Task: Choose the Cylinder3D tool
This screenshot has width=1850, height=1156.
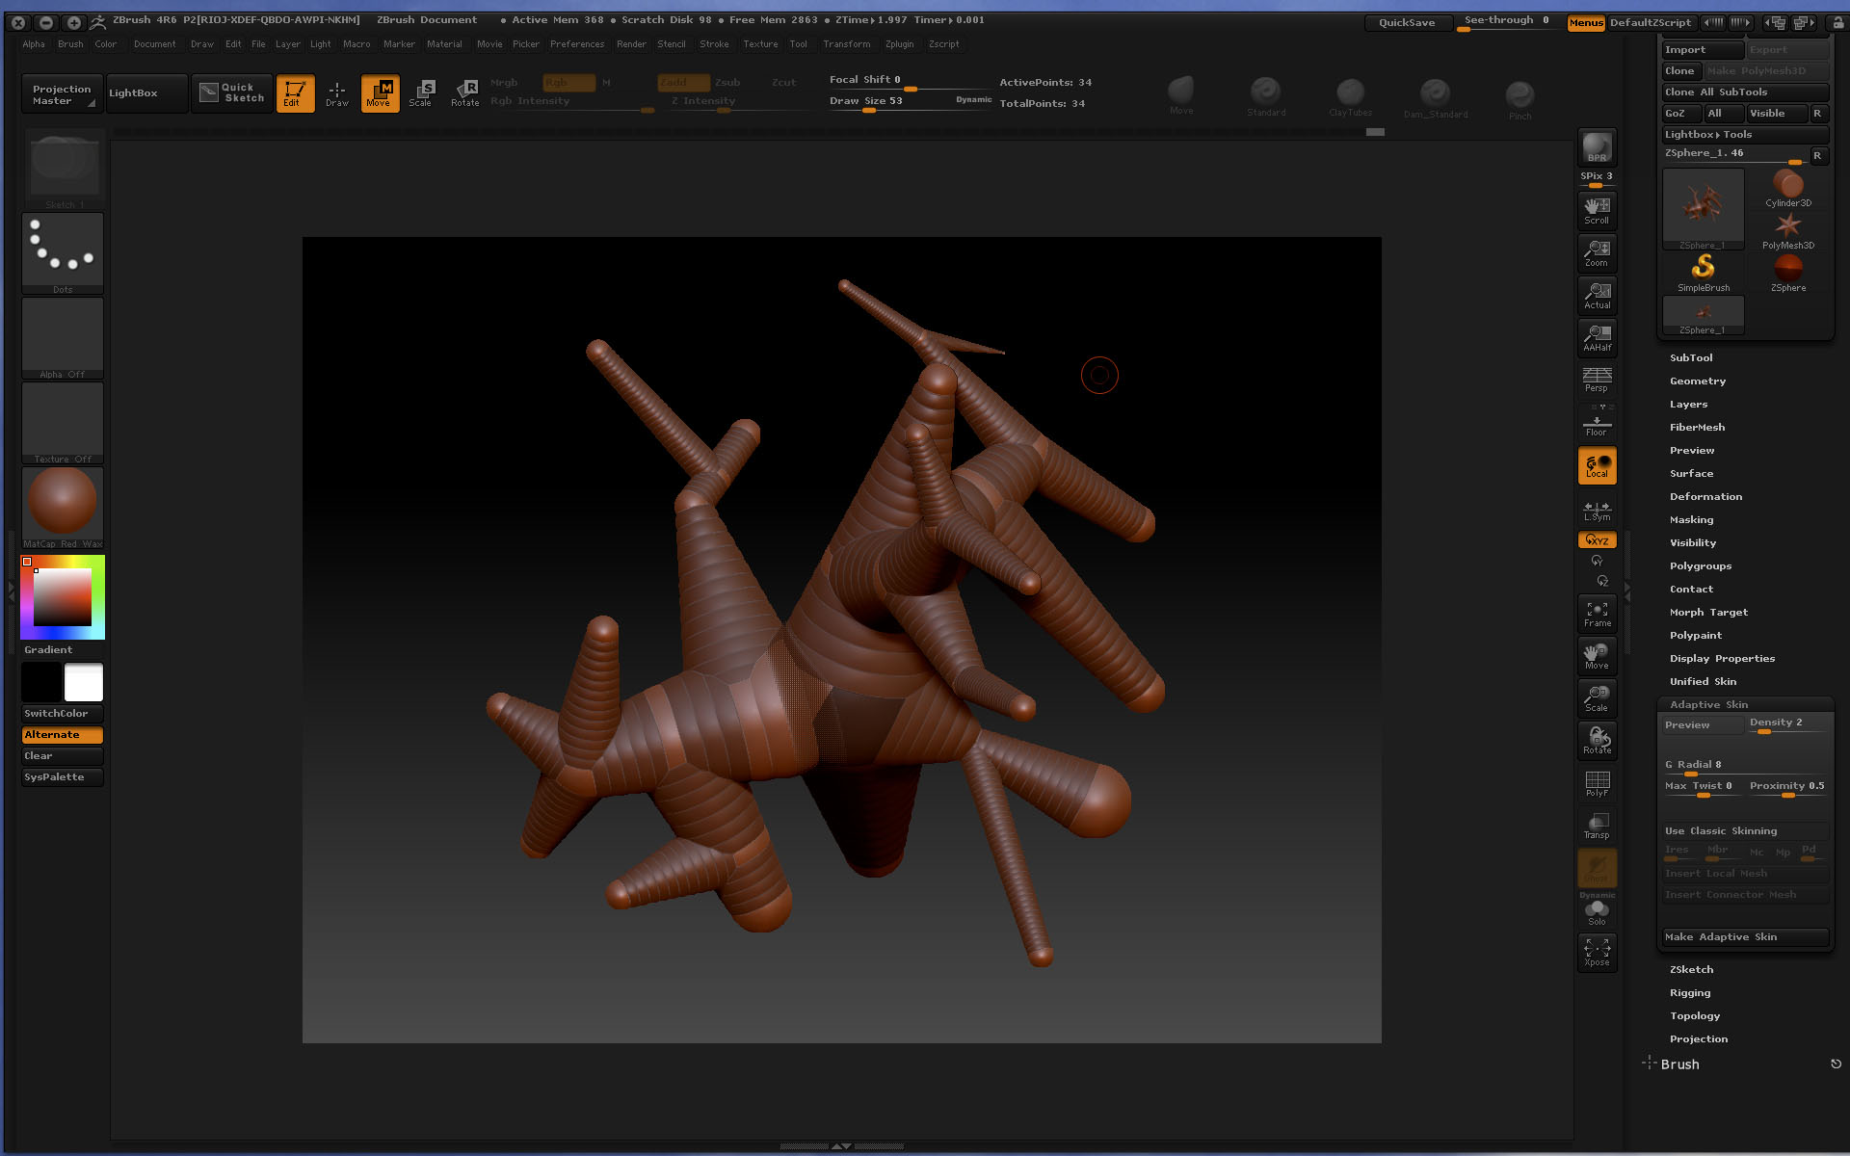Action: pyautogui.click(x=1788, y=188)
